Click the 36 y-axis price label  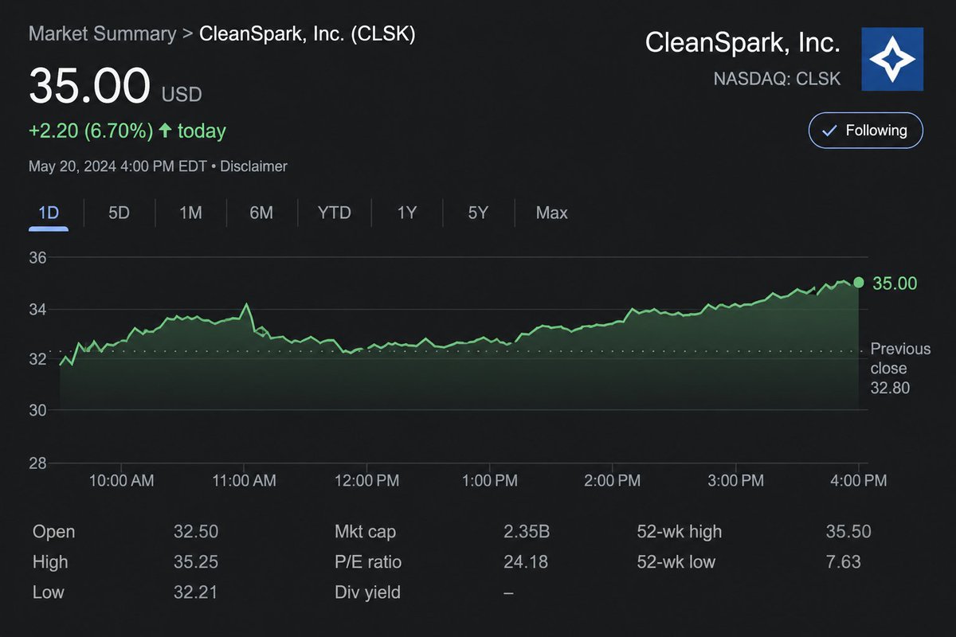(x=38, y=258)
